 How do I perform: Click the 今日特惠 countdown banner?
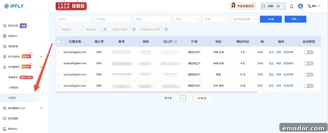[x=71, y=6]
